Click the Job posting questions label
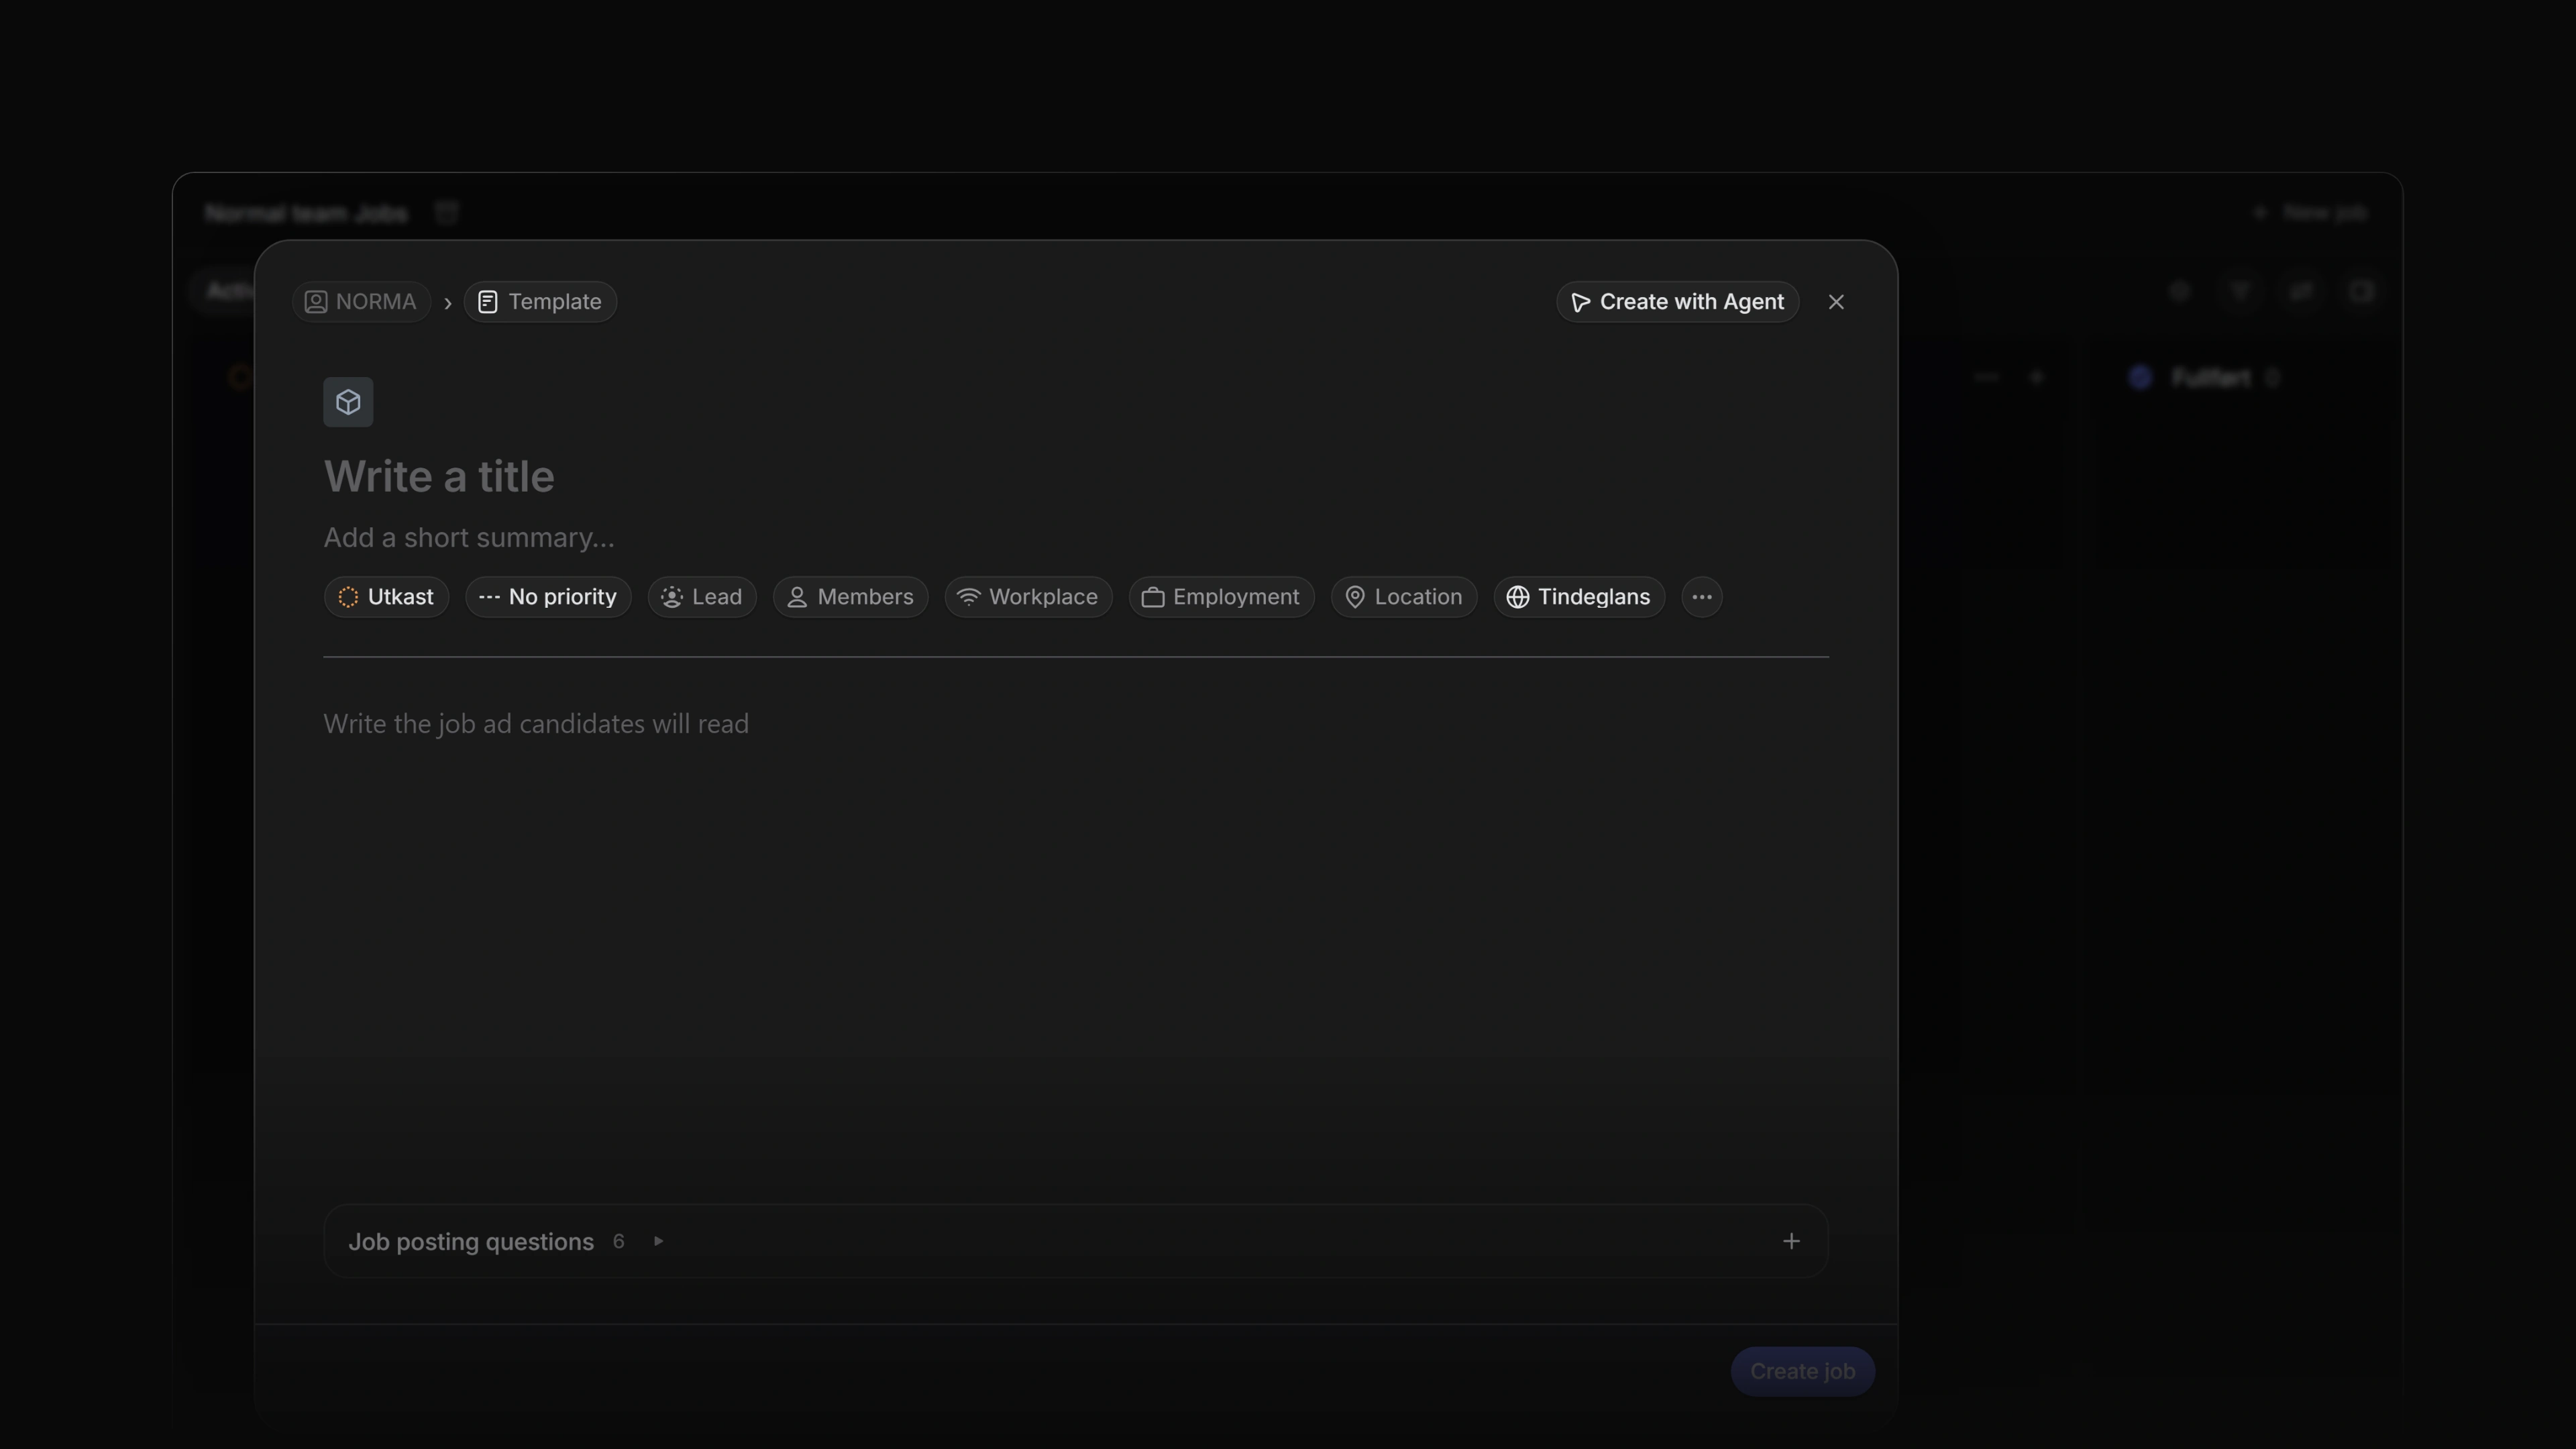Screen dimensions: 2576x1449 click(x=471, y=1242)
